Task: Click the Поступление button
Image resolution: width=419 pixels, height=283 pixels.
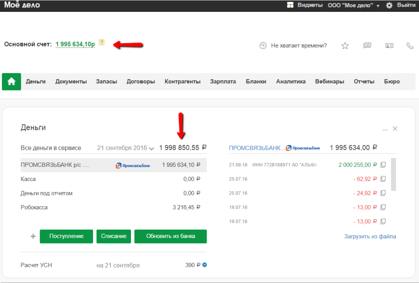Action: (x=66, y=236)
